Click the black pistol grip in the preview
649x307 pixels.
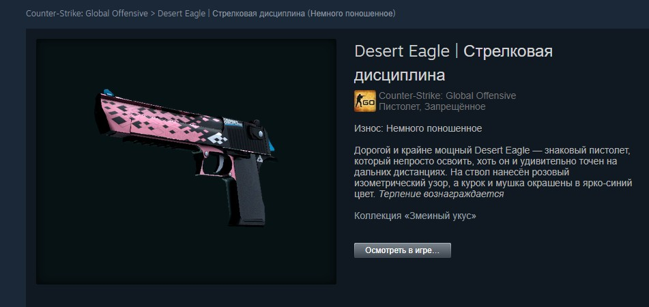[246, 194]
